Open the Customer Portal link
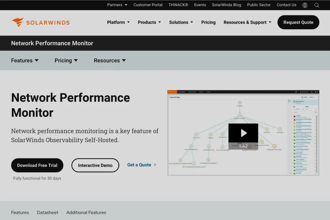330x220 pixels. point(148,5)
